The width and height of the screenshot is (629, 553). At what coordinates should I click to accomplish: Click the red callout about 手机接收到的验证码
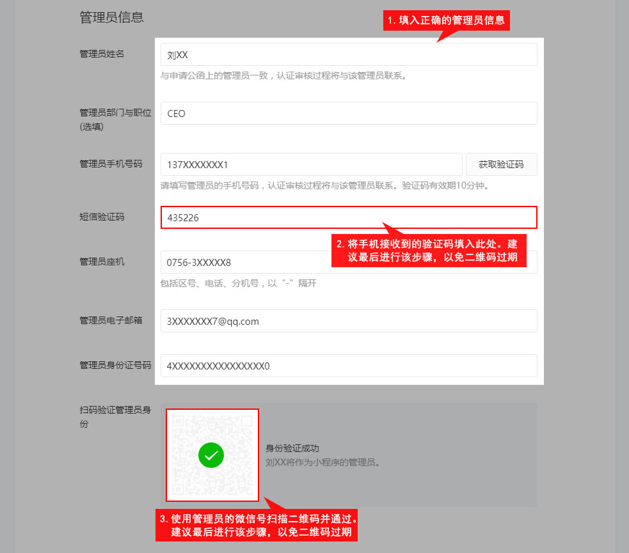429,251
